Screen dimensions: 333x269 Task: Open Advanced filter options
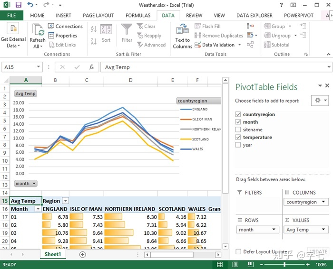(x=151, y=45)
